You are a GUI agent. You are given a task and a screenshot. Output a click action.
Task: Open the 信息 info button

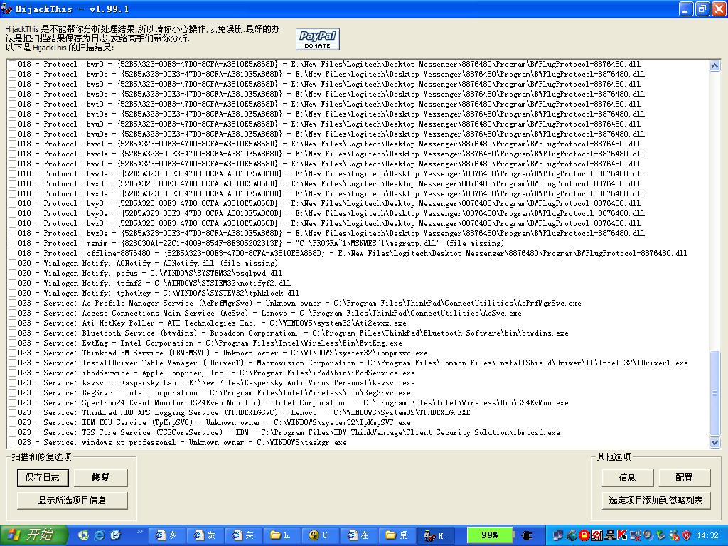click(627, 477)
